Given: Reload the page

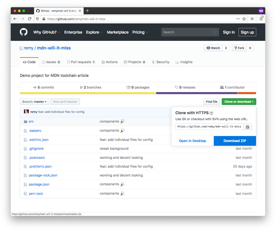Looking at the screenshot, I should tap(30, 19).
